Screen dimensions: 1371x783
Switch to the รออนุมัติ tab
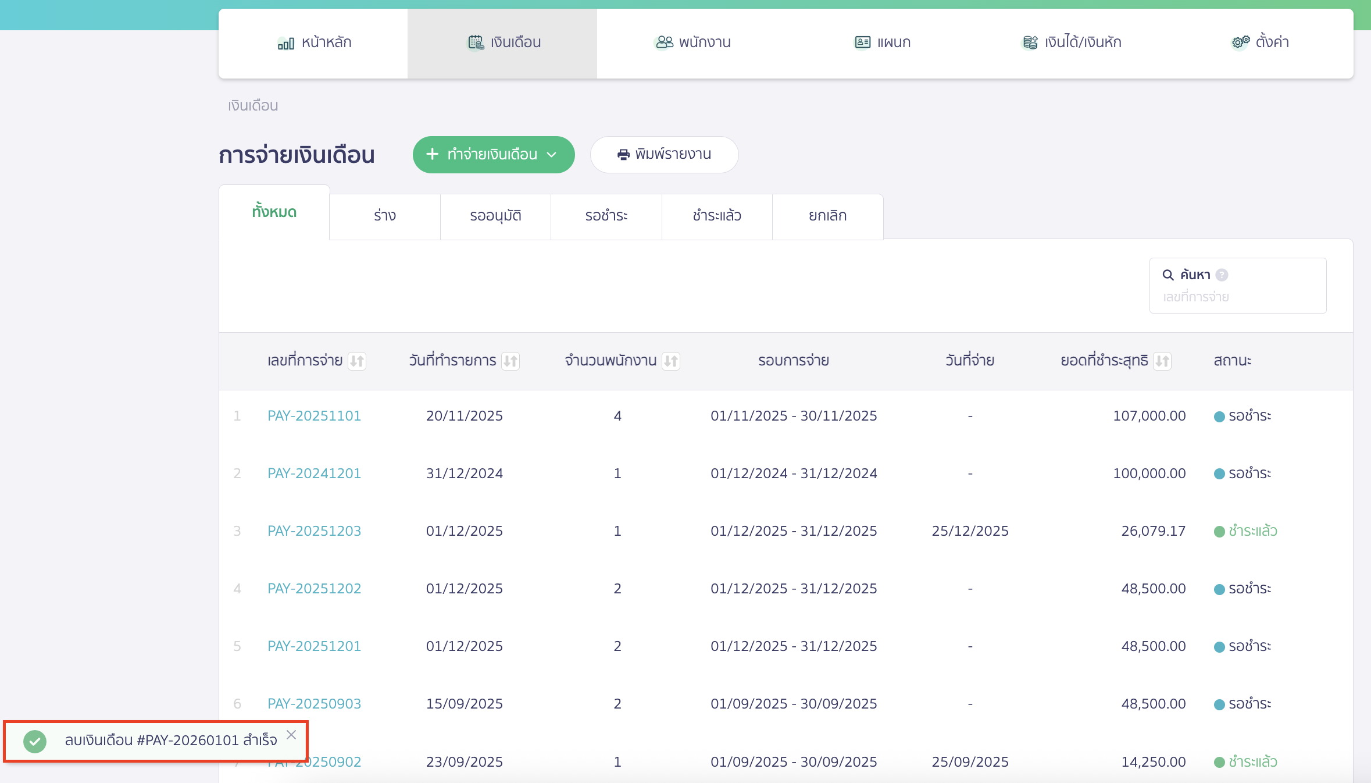pyautogui.click(x=495, y=216)
